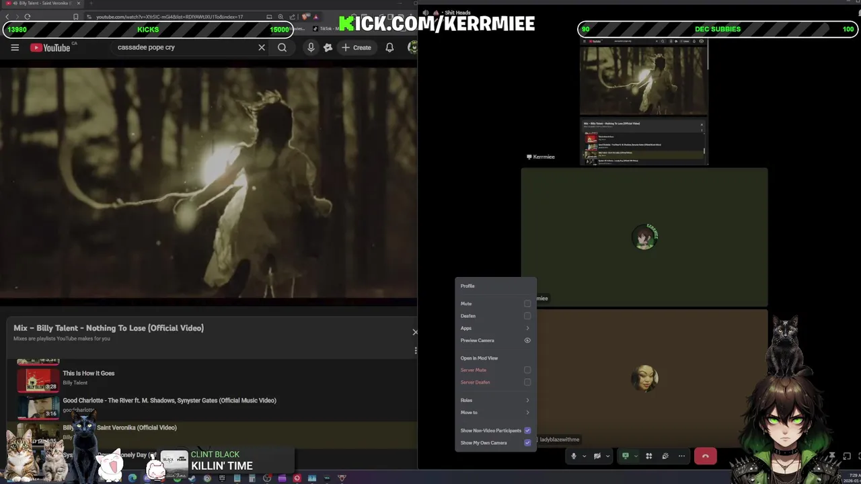
Task: Disconnect from Discord call
Action: tap(705, 456)
